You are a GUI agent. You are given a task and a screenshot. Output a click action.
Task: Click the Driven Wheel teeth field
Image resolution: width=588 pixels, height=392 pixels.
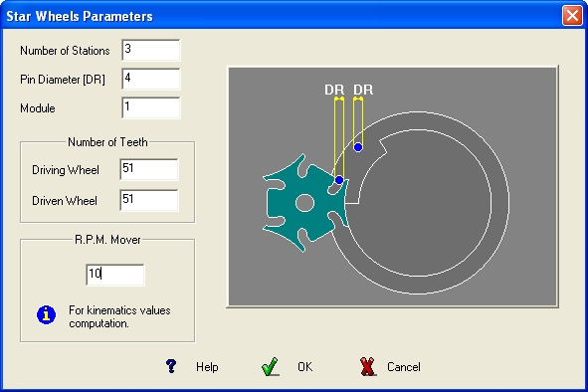149,200
